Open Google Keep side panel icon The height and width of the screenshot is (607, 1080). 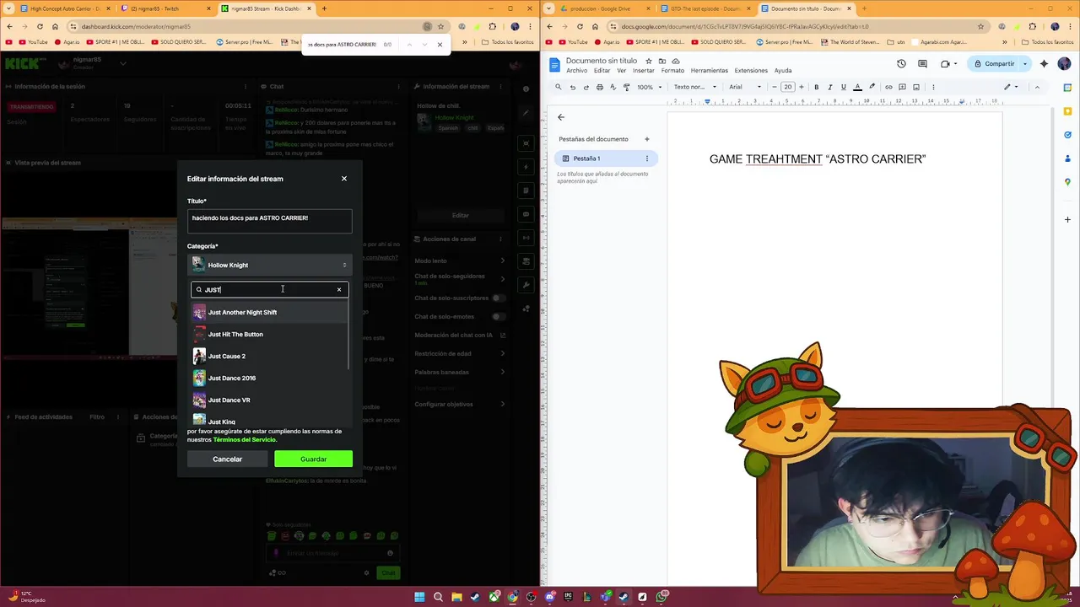coord(1067,111)
